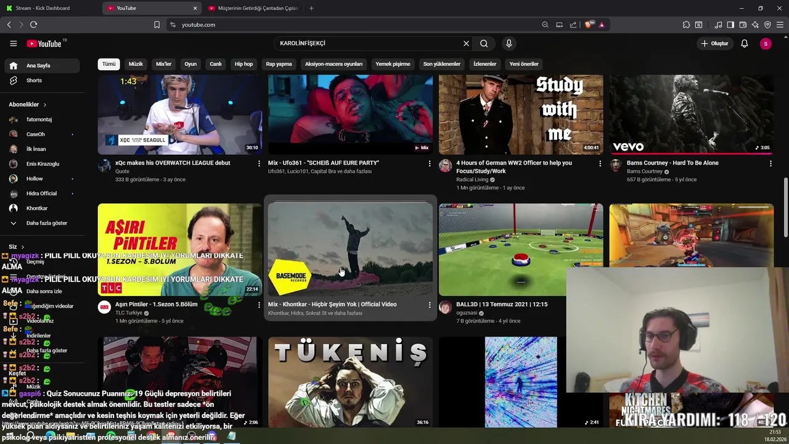Open Hidra Official subscription channel
This screenshot has width=789, height=444.
42,193
